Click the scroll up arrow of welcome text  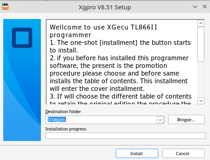(x=201, y=23)
